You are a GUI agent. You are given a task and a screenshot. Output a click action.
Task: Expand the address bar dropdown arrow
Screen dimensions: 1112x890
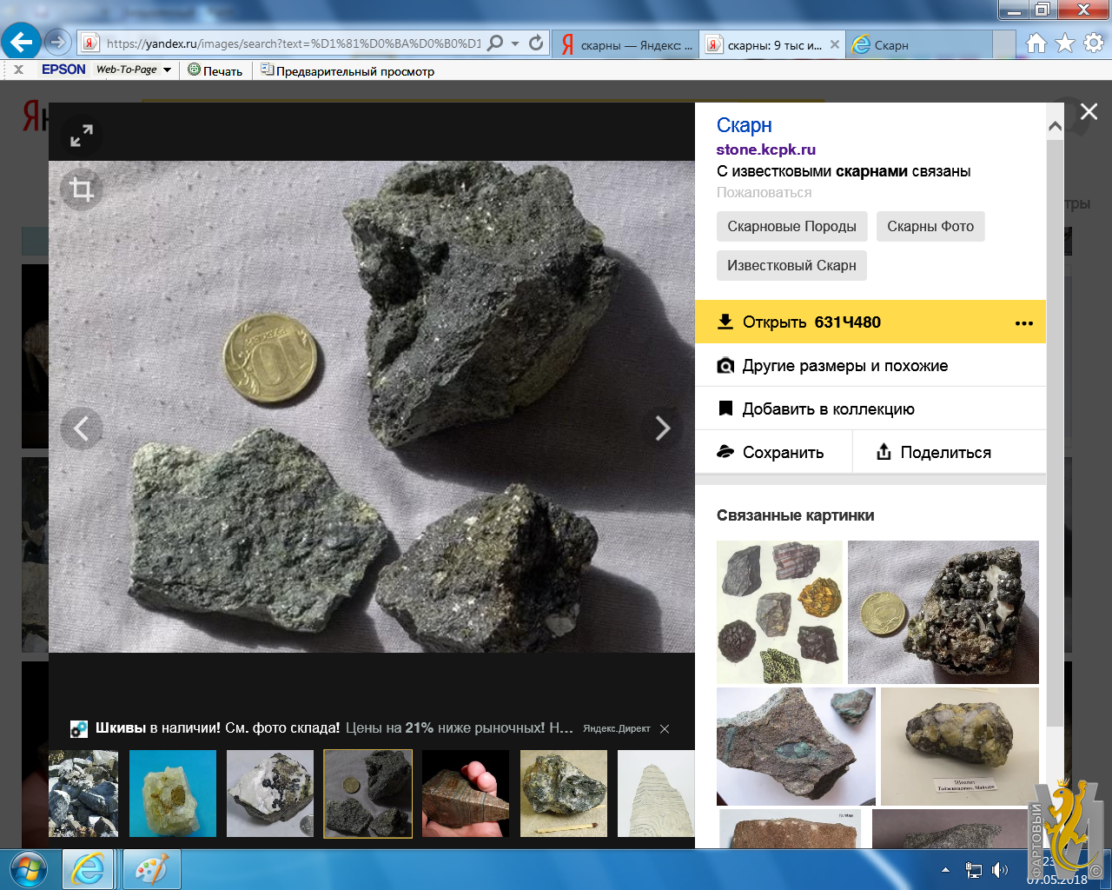(x=515, y=43)
